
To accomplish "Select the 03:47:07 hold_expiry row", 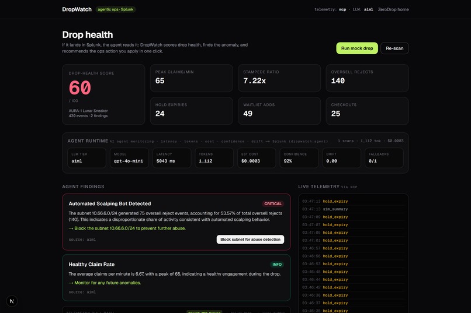I will tap(353, 224).
